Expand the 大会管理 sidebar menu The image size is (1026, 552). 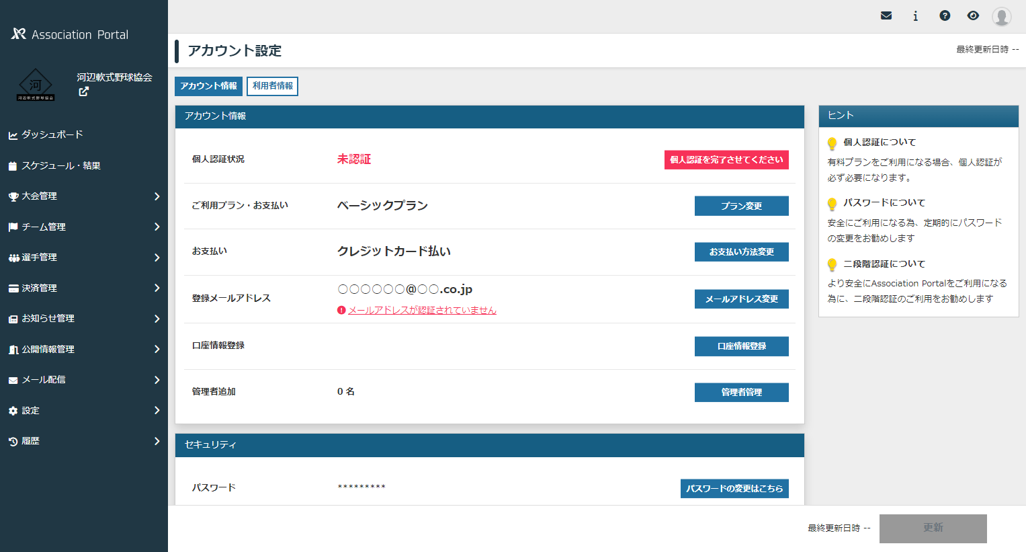click(83, 196)
